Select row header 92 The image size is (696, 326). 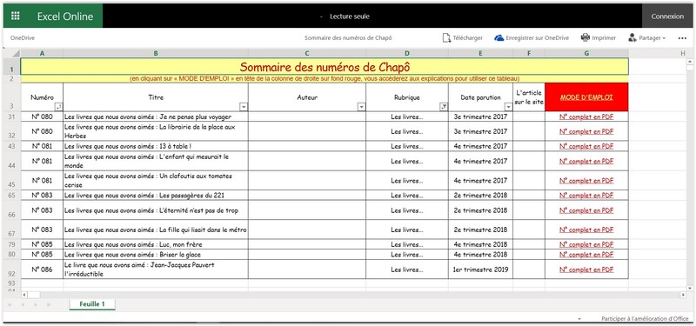click(x=11, y=269)
